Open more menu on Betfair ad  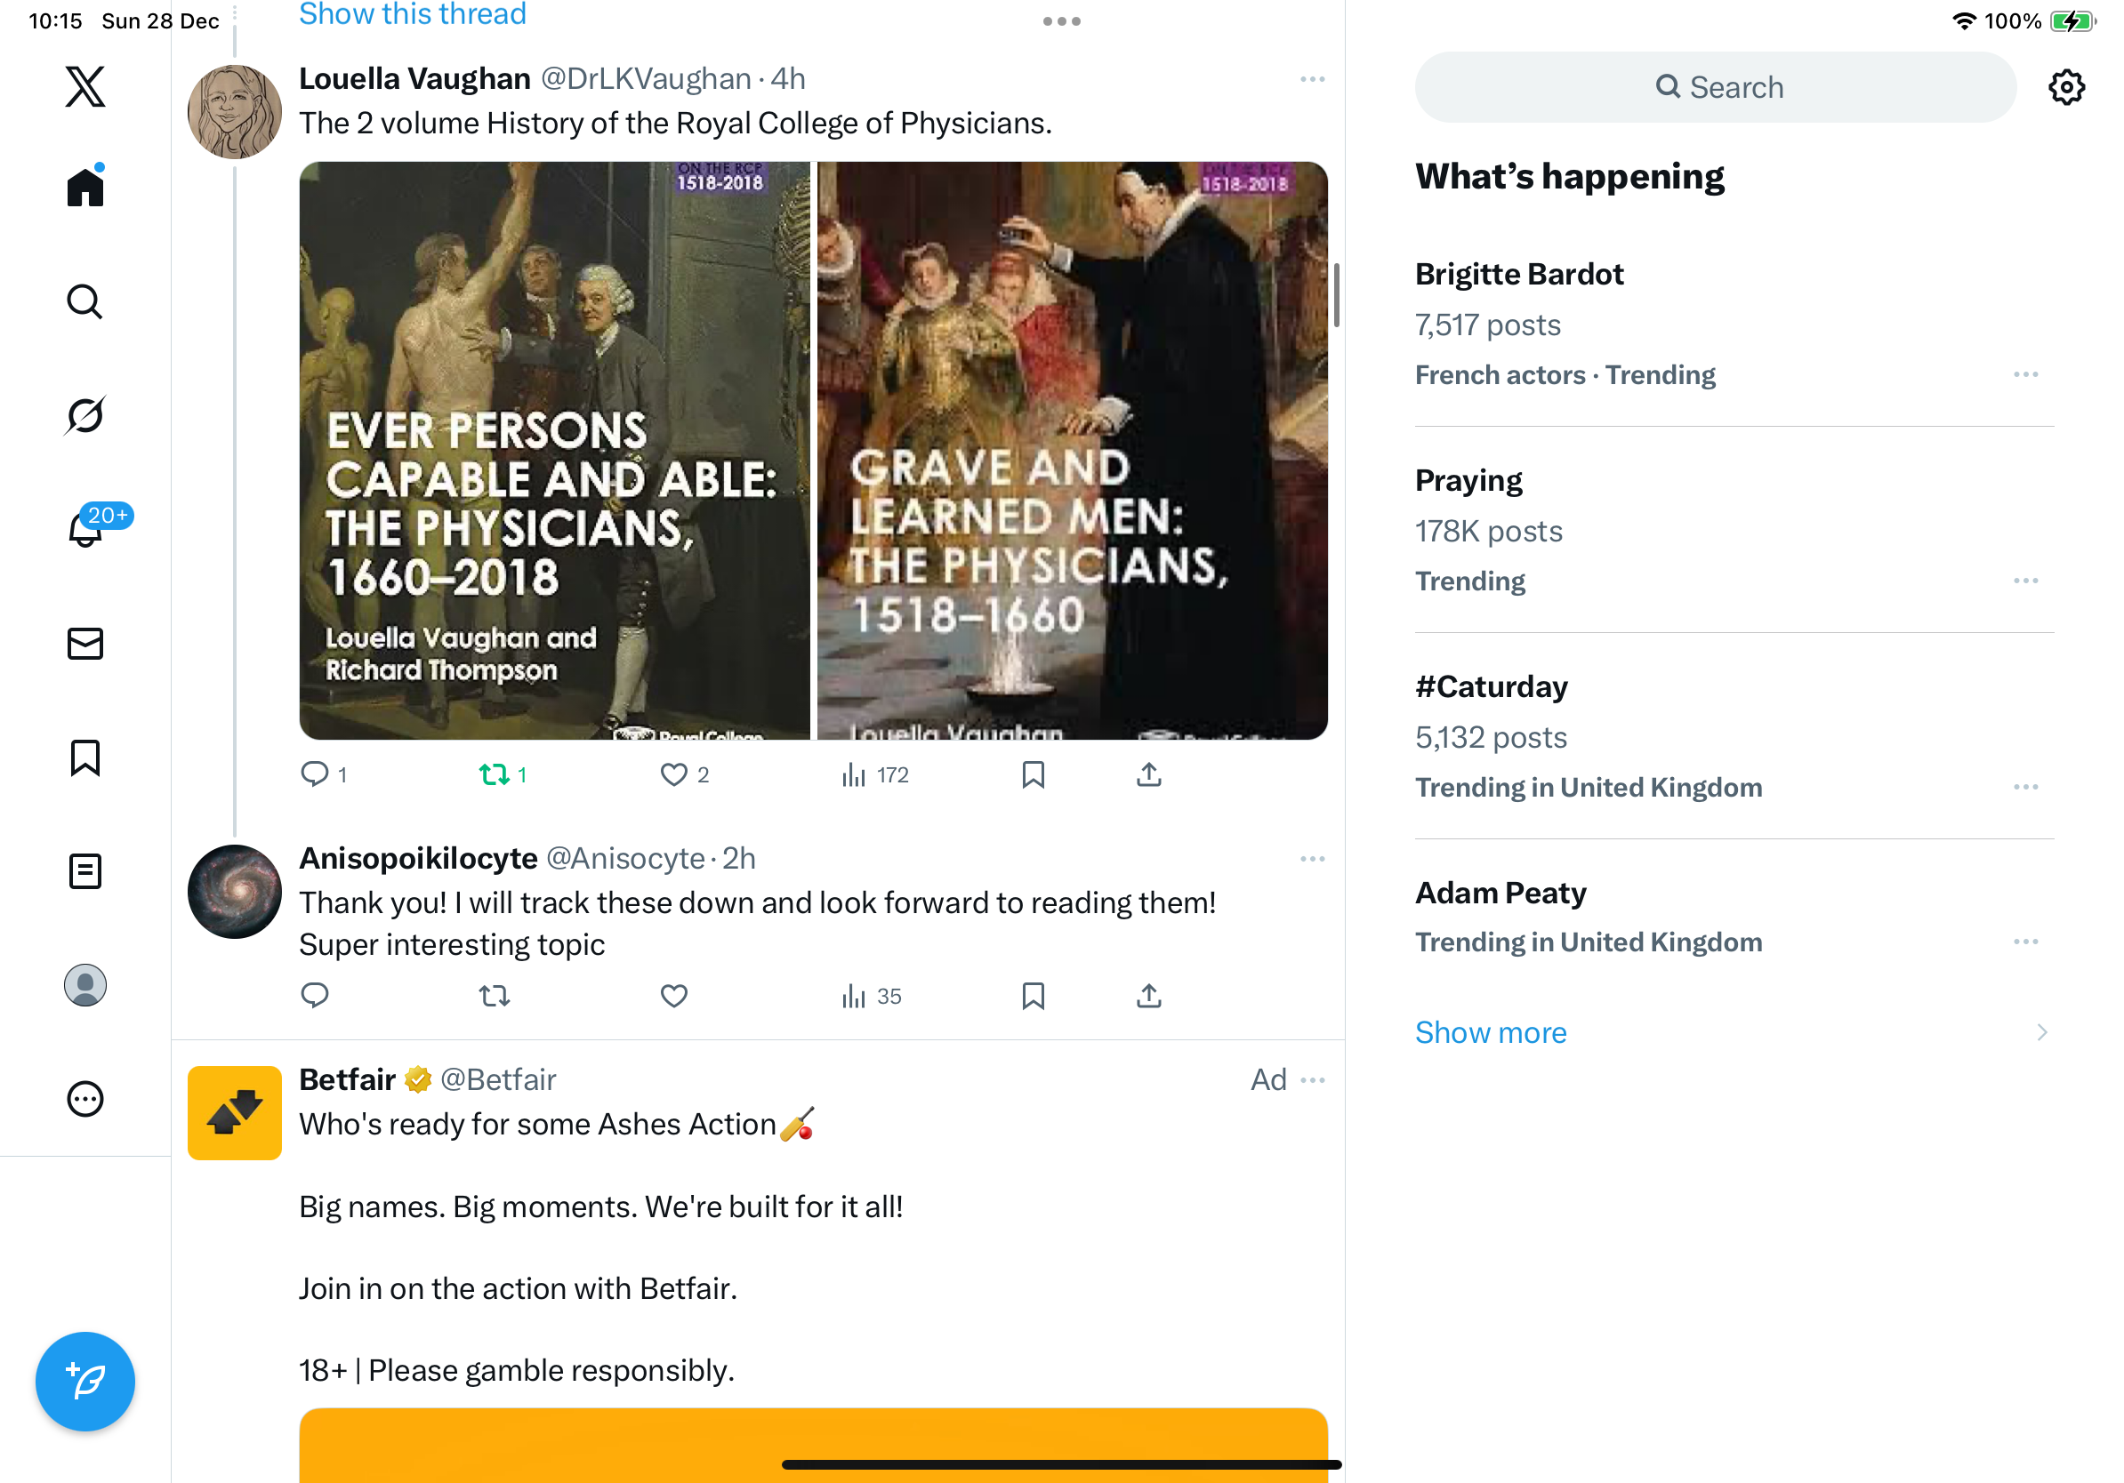click(x=1312, y=1080)
